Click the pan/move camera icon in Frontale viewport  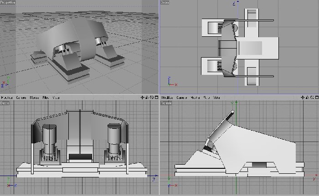pyautogui.click(x=303, y=98)
